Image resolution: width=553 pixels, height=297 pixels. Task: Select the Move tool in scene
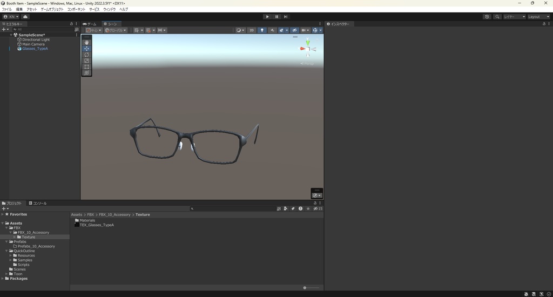[86, 49]
